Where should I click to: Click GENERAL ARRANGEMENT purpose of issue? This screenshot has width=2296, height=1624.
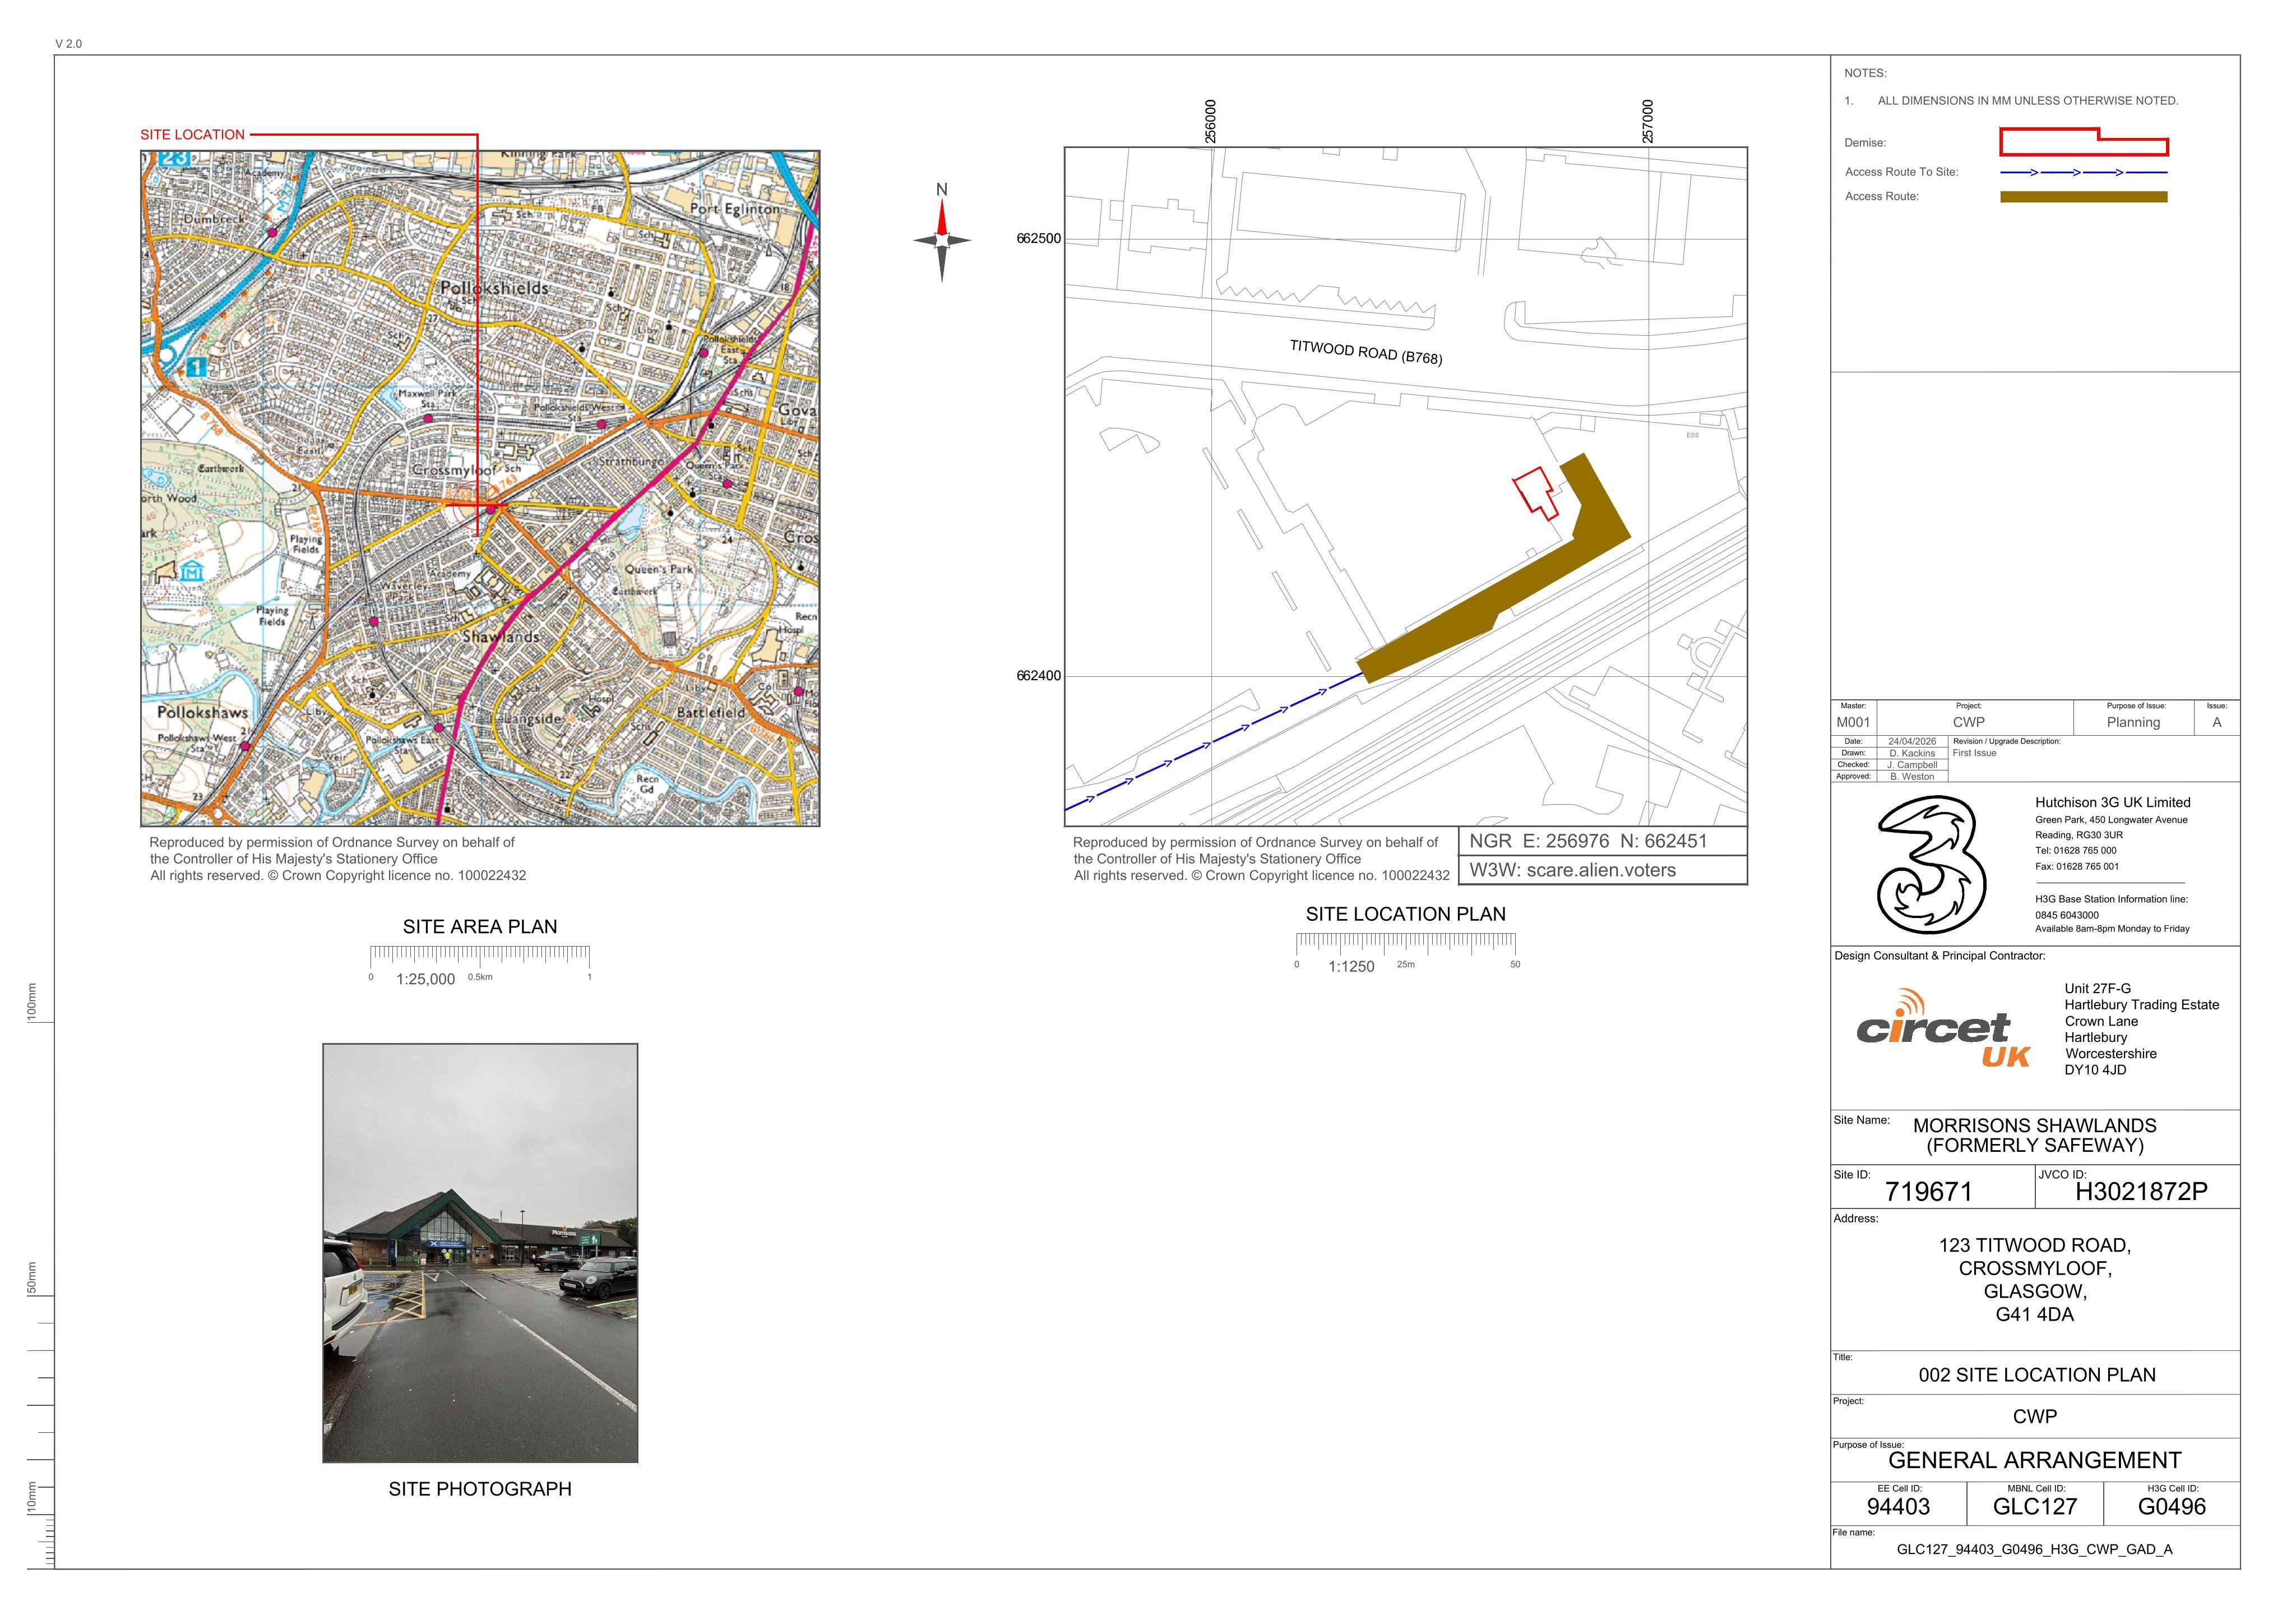click(2034, 1461)
